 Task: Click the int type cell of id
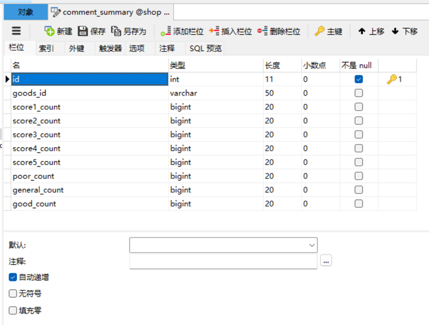tap(216, 79)
